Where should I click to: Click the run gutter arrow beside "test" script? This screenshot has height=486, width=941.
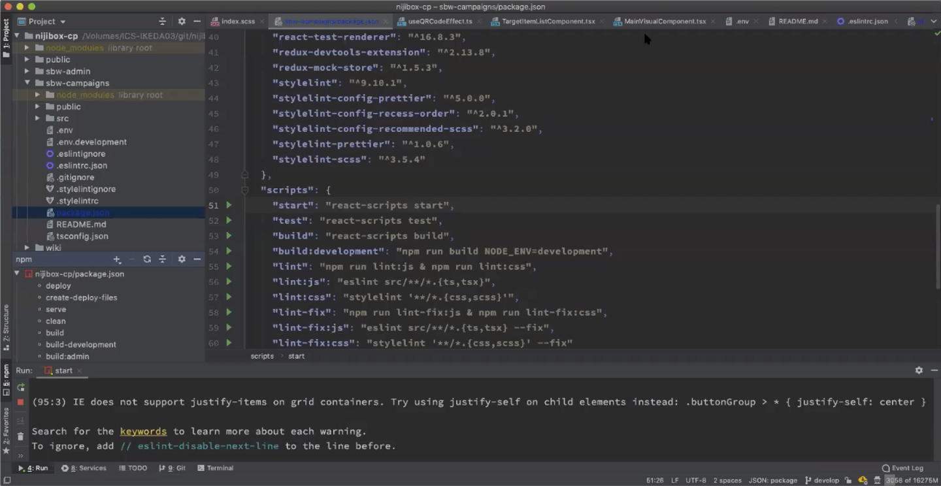(229, 221)
